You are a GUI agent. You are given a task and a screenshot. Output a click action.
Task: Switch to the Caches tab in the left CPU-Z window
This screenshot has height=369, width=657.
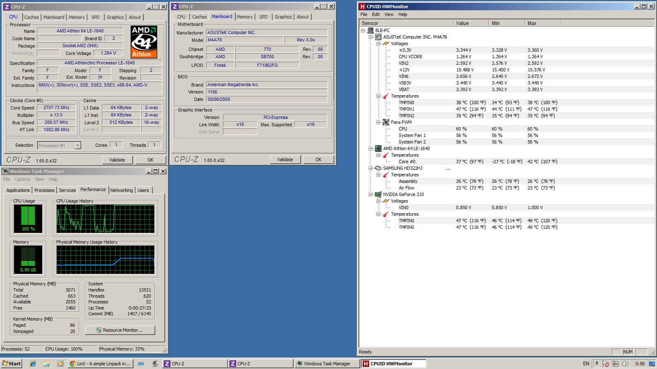pyautogui.click(x=31, y=17)
